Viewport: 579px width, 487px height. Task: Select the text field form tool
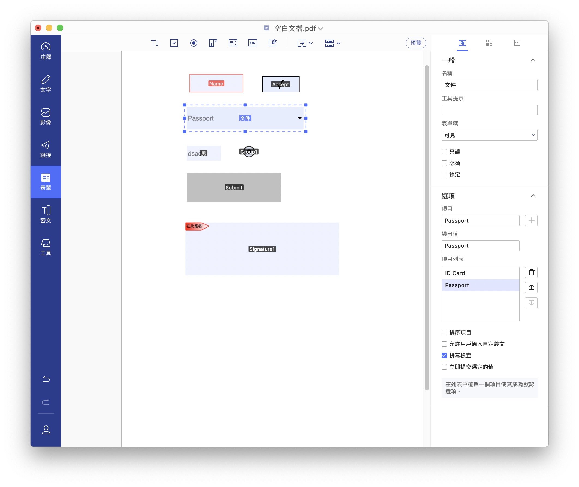tap(154, 43)
